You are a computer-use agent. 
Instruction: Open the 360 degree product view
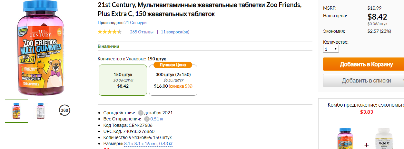pyautogui.click(x=65, y=111)
